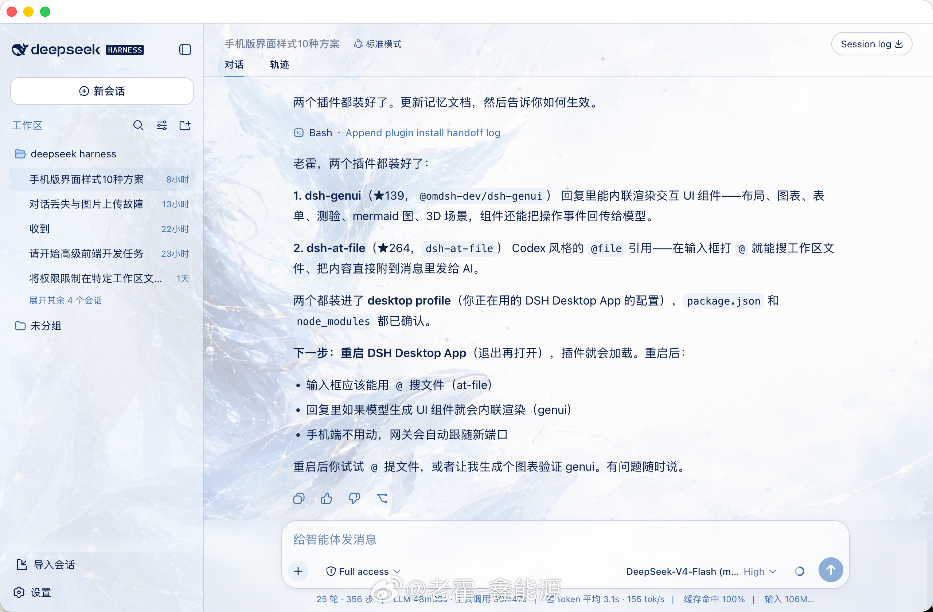Expand the 未分组 folder
Image resolution: width=933 pixels, height=612 pixels.
tap(38, 326)
